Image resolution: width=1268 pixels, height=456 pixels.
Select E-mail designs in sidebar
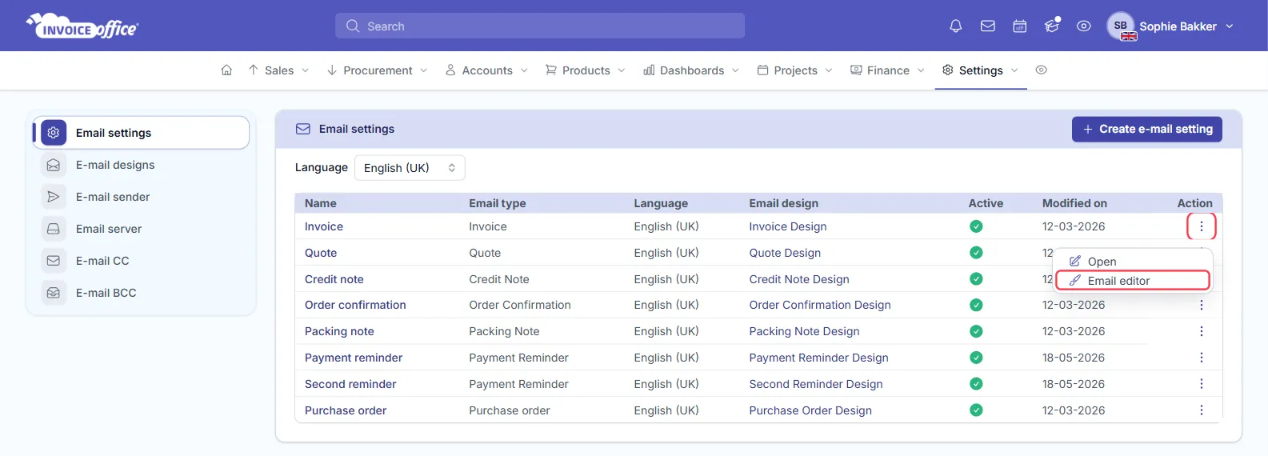click(115, 165)
